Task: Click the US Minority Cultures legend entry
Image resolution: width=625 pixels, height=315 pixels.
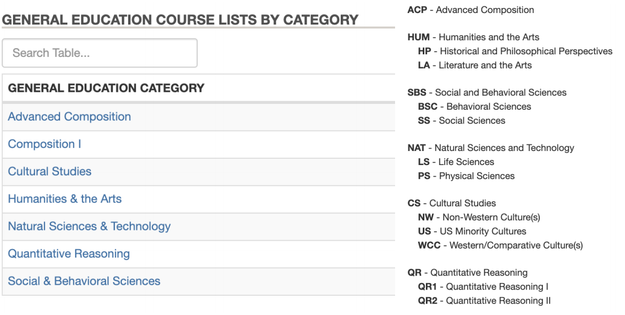Action: (472, 231)
